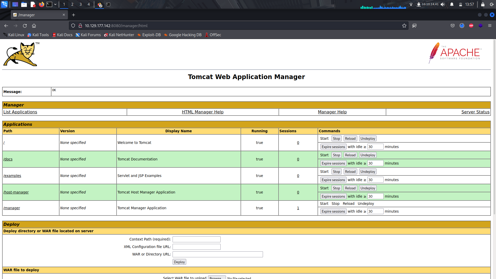The height and width of the screenshot is (279, 496).
Task: Click the Deploy button
Action: [179, 262]
